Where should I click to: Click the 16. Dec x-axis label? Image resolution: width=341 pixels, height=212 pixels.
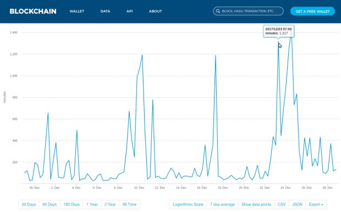202,188
